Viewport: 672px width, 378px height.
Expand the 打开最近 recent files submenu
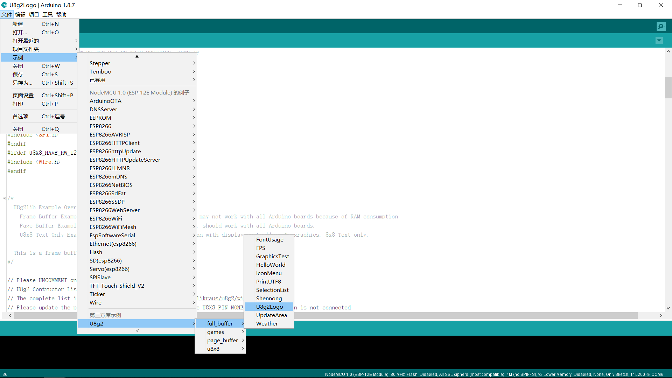26,41
